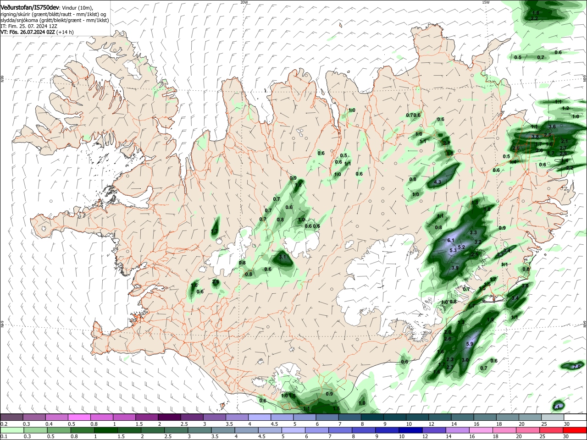Image resolution: width=587 pixels, height=440 pixels.
Task: Pick the pale gray 25 swatch in the sleet legend
Action: [x=553, y=417]
